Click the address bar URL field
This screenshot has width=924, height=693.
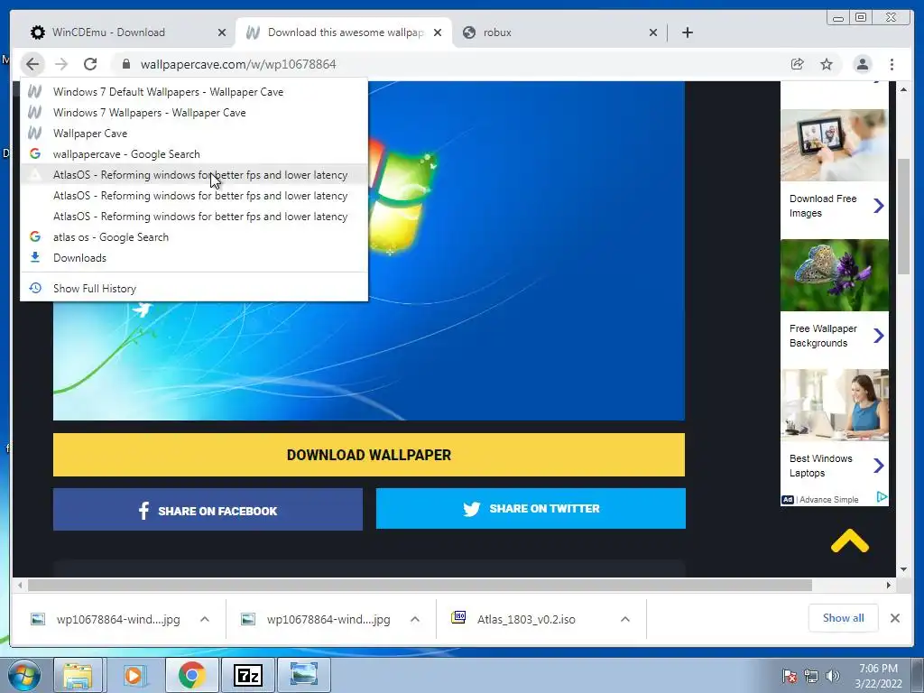[x=448, y=64]
